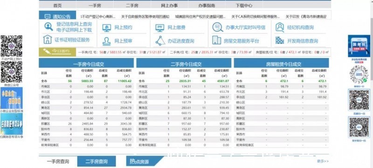The height and width of the screenshot is (168, 373).
Task: Open the 下载中心 navigation tab
Action: [244, 5]
